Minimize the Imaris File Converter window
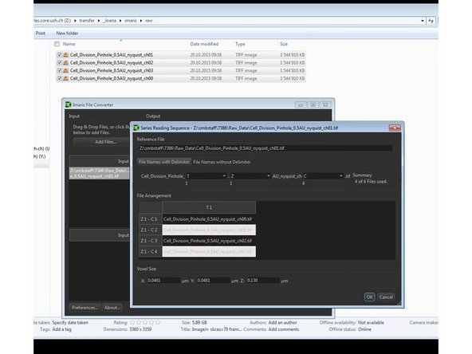This screenshot has height=354, width=472. pos(301,104)
